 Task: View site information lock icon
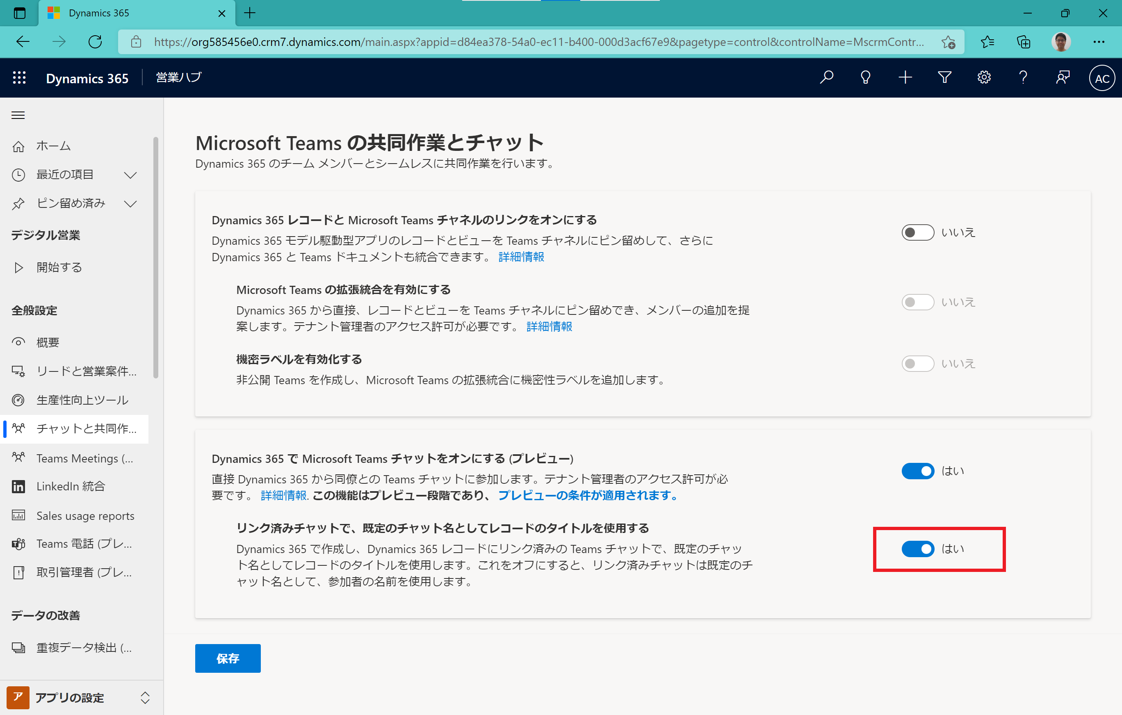tap(136, 42)
